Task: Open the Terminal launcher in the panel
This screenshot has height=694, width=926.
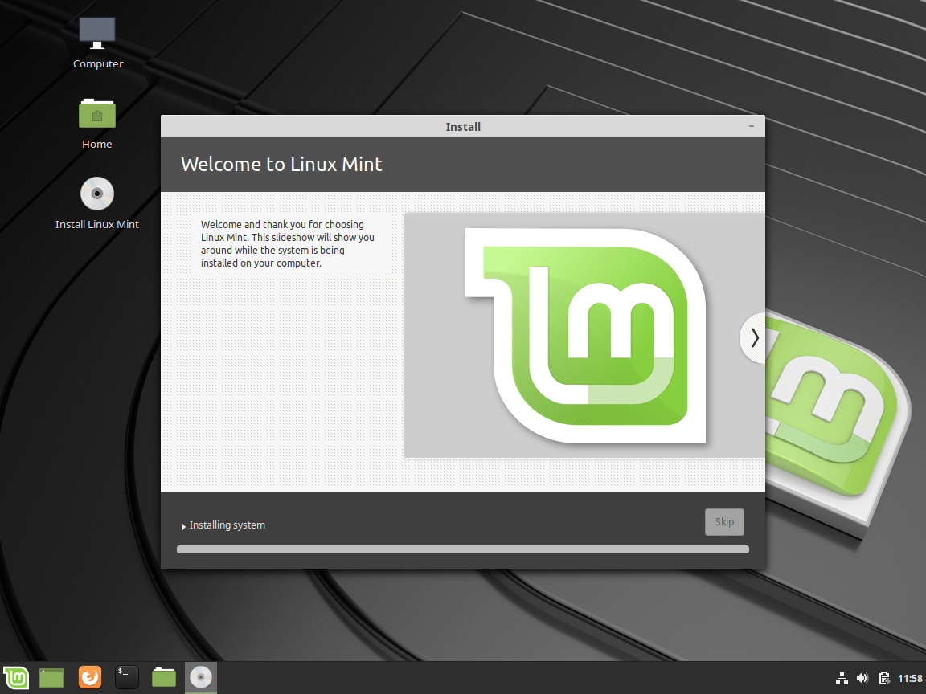Action: point(126,677)
